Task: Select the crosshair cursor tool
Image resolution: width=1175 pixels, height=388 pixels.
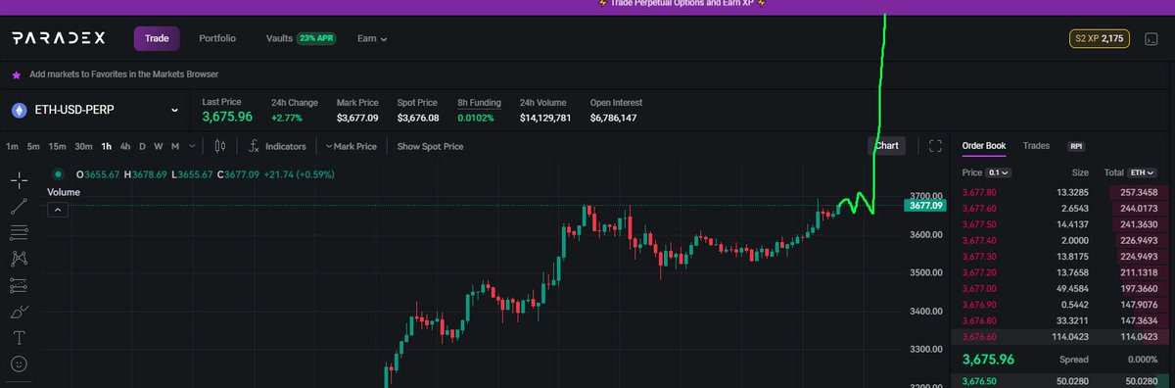Action: tap(20, 180)
